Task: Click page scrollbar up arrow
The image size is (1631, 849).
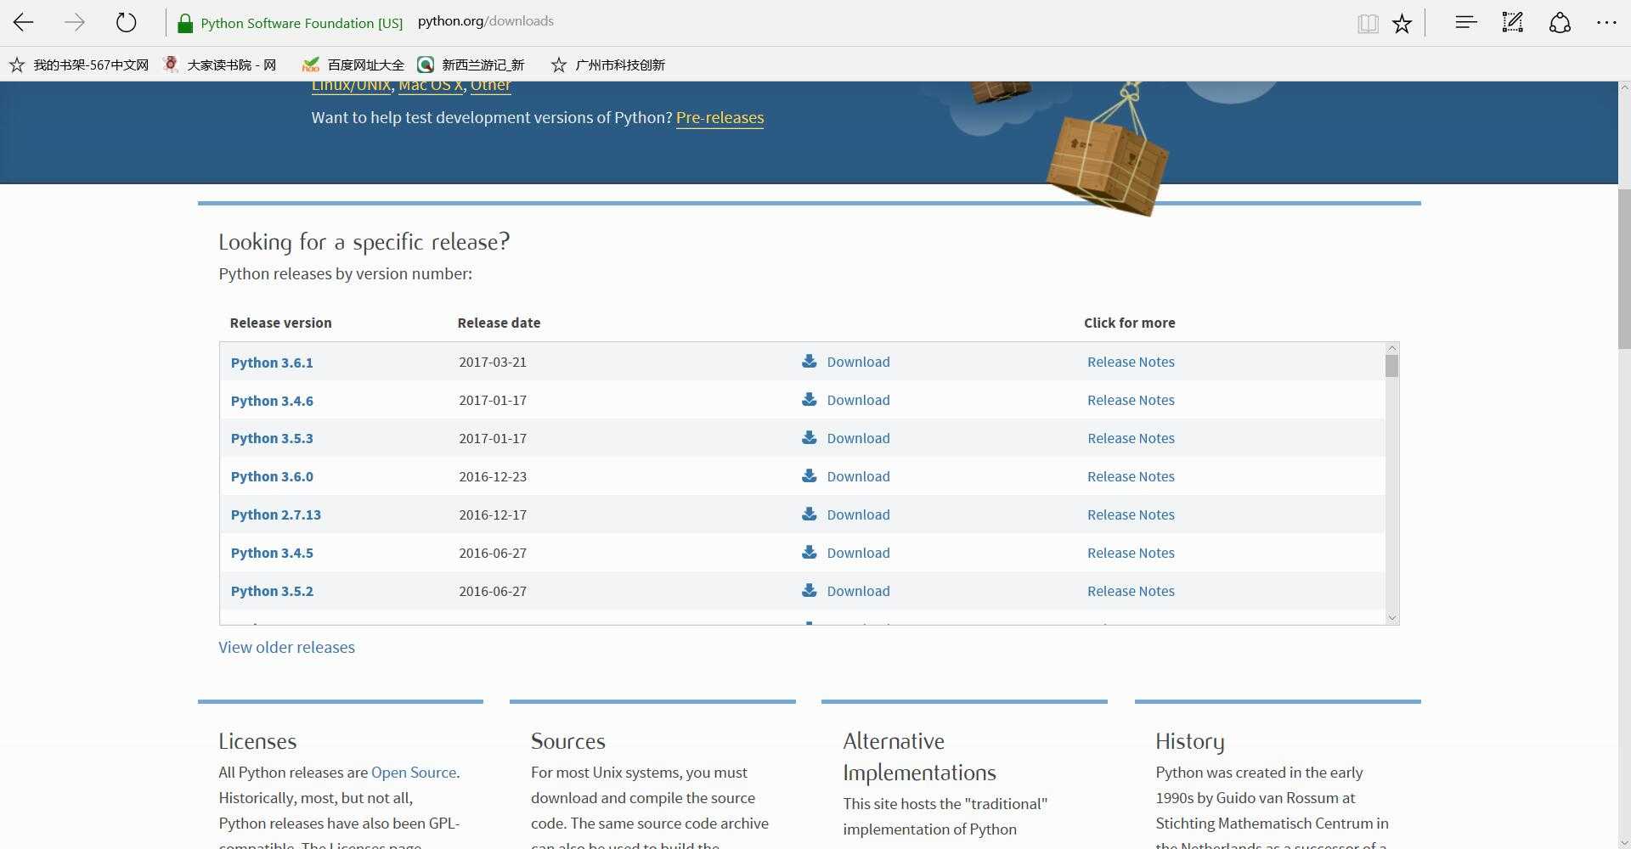Action: tap(1624, 87)
